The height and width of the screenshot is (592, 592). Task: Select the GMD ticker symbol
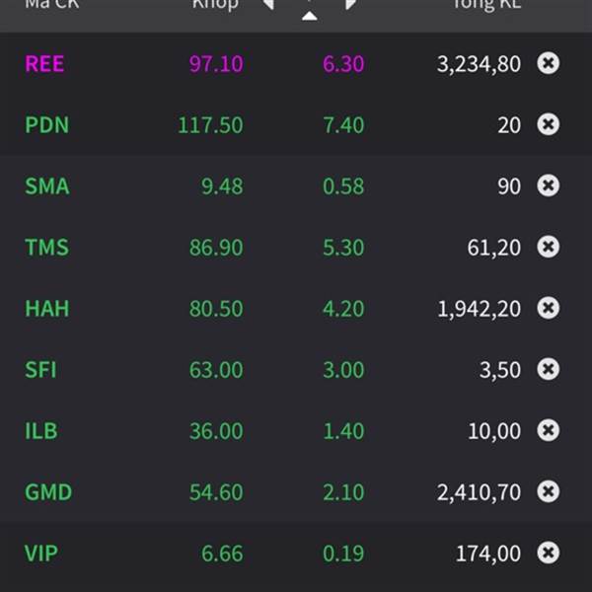pyautogui.click(x=48, y=492)
